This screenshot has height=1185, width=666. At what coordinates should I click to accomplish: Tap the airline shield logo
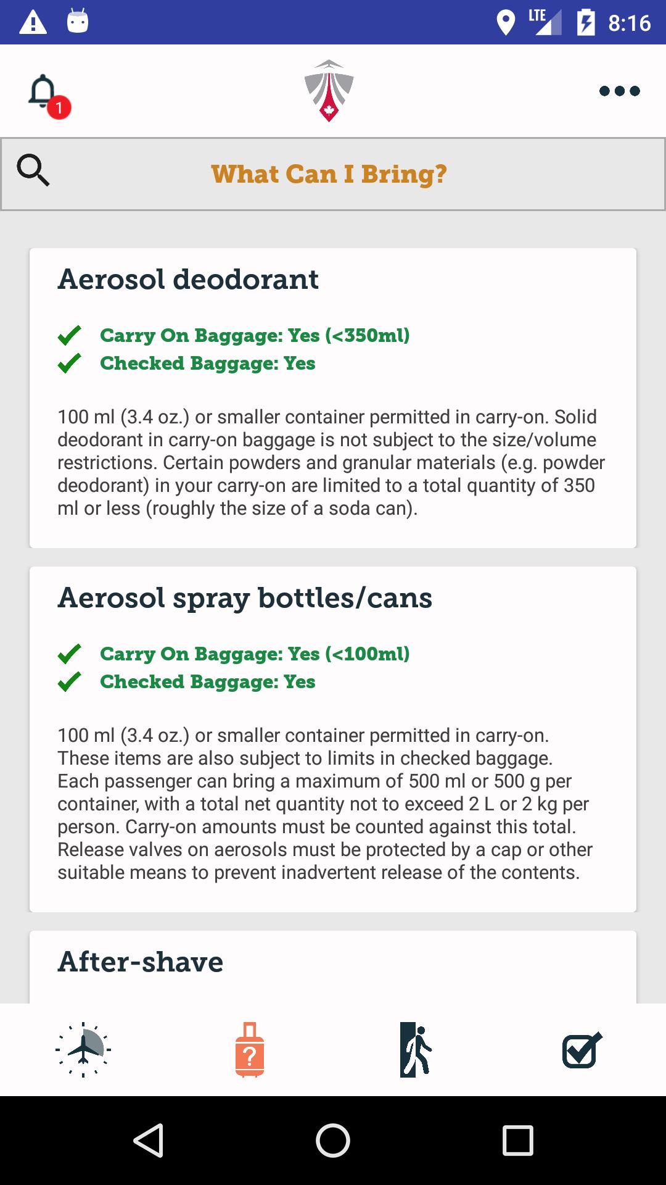coord(329,91)
